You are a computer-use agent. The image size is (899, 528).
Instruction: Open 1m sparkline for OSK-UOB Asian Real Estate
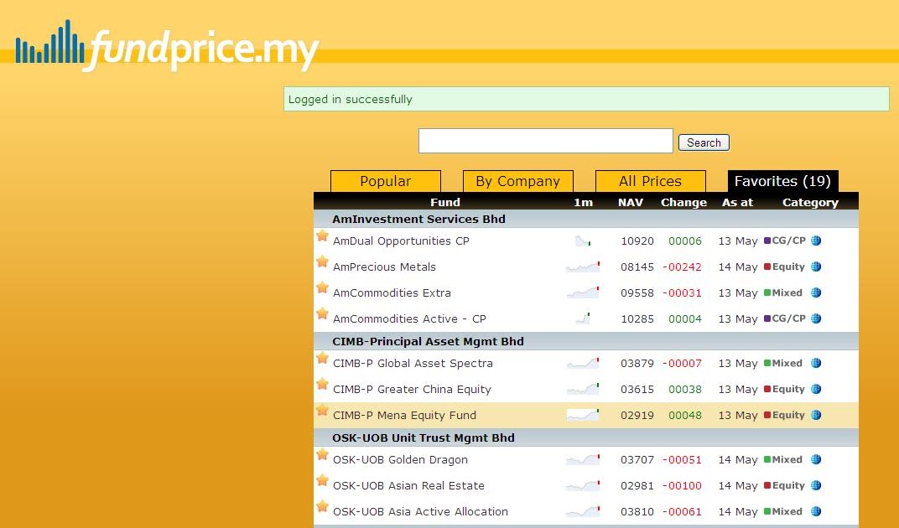(583, 485)
